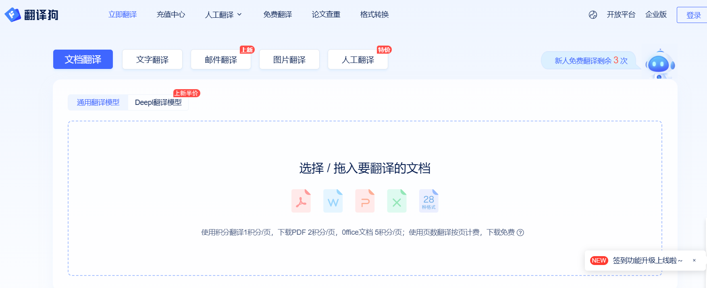
Task: Select the 通用翻译模型 option
Action: [x=98, y=102]
